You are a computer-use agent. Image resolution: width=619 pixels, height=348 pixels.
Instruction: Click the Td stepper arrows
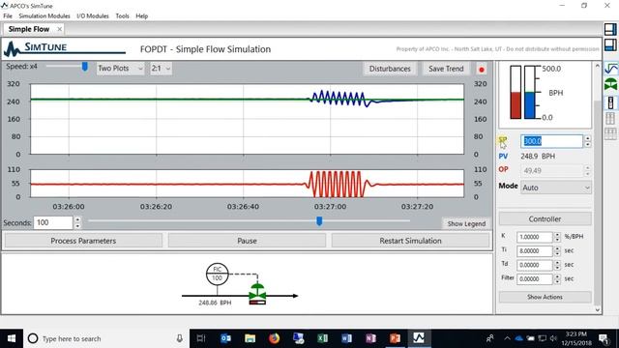click(x=557, y=265)
